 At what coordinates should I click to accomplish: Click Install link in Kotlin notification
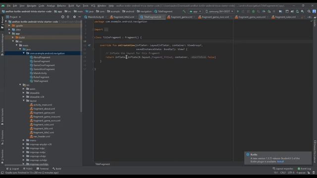[280, 162]
